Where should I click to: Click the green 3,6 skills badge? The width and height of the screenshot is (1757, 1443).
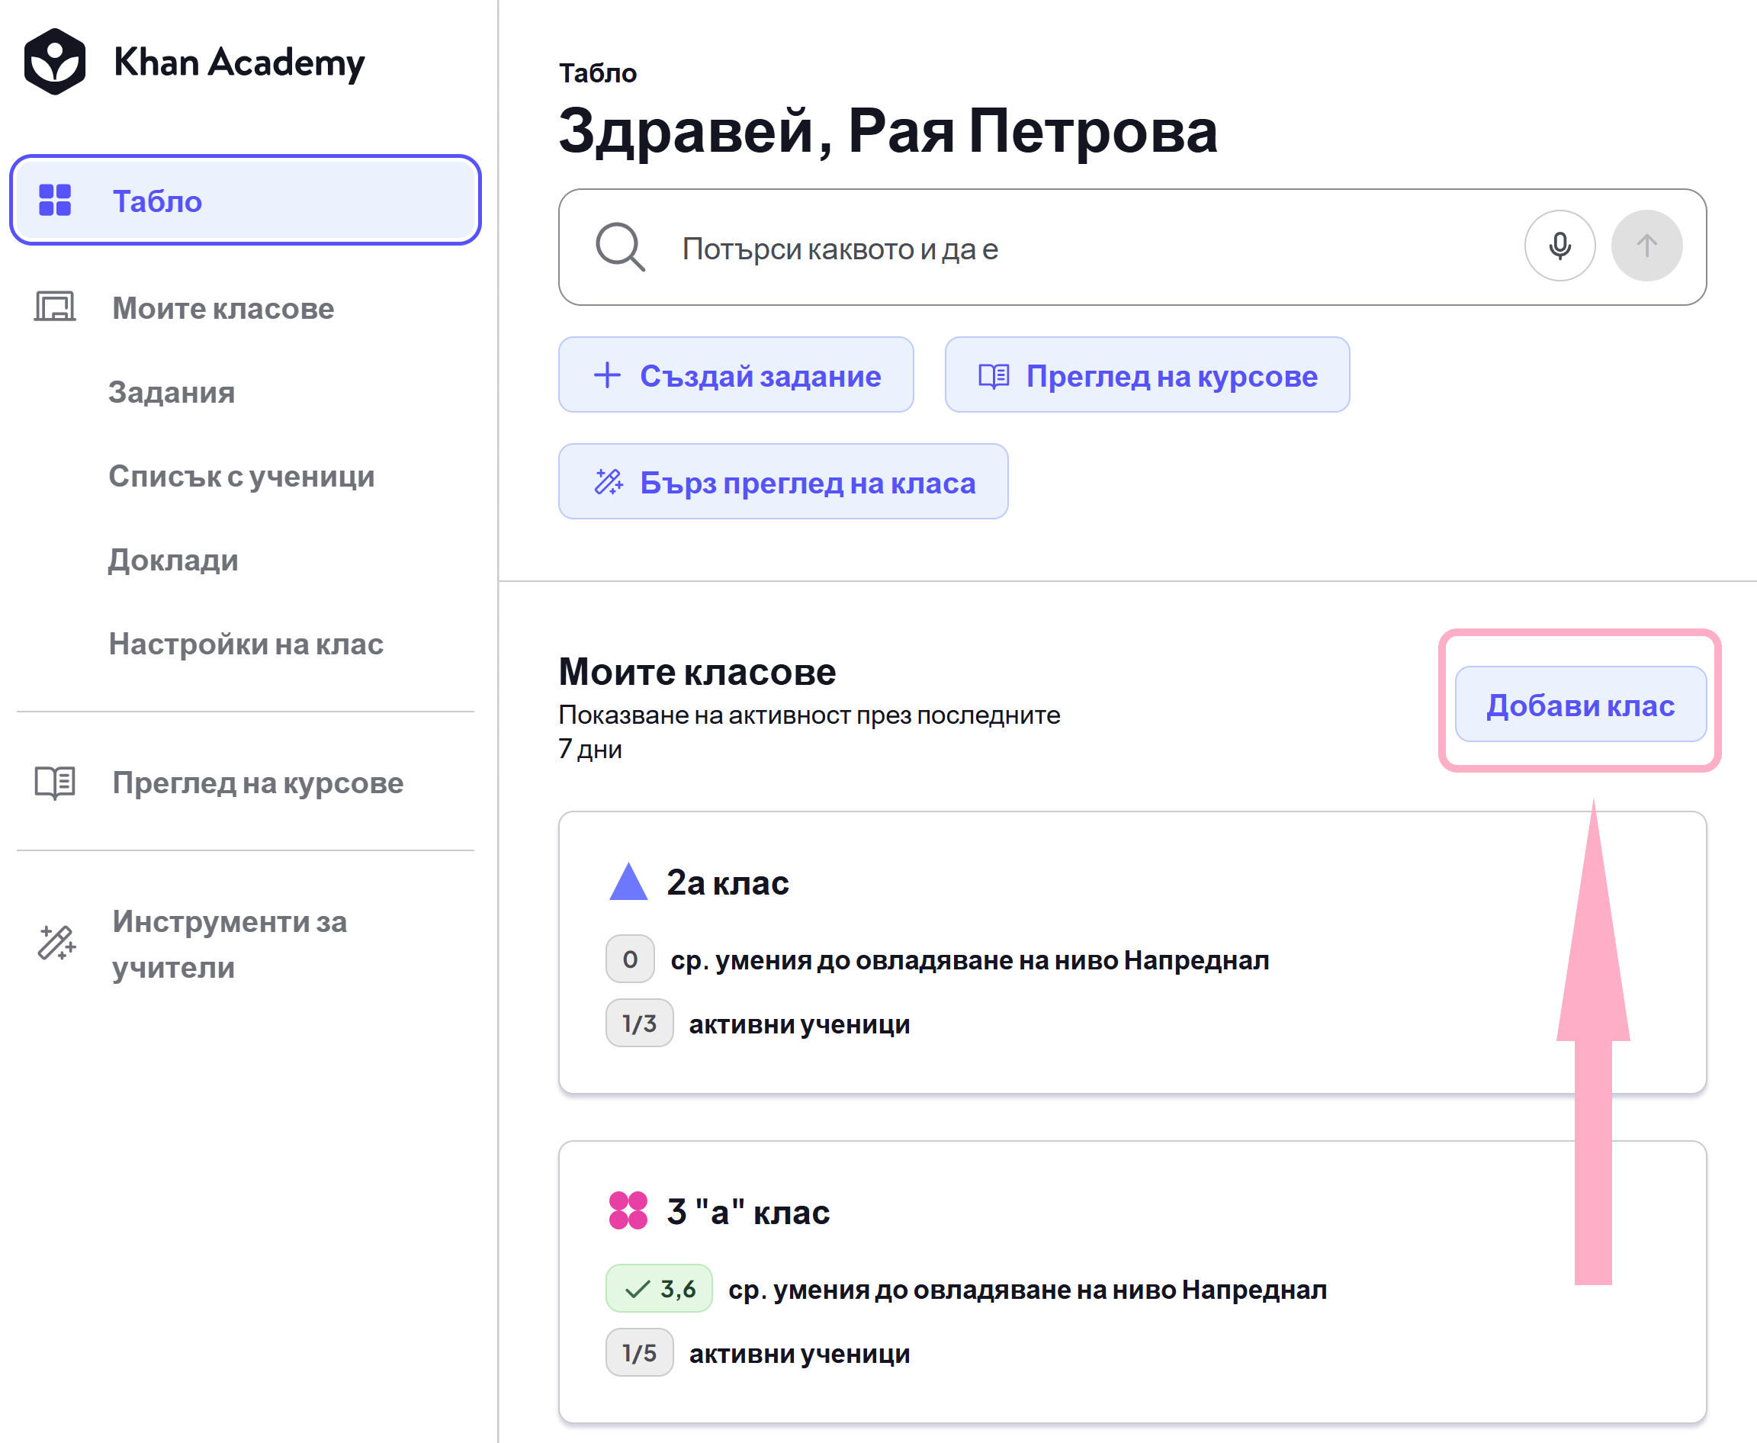[x=659, y=1288]
